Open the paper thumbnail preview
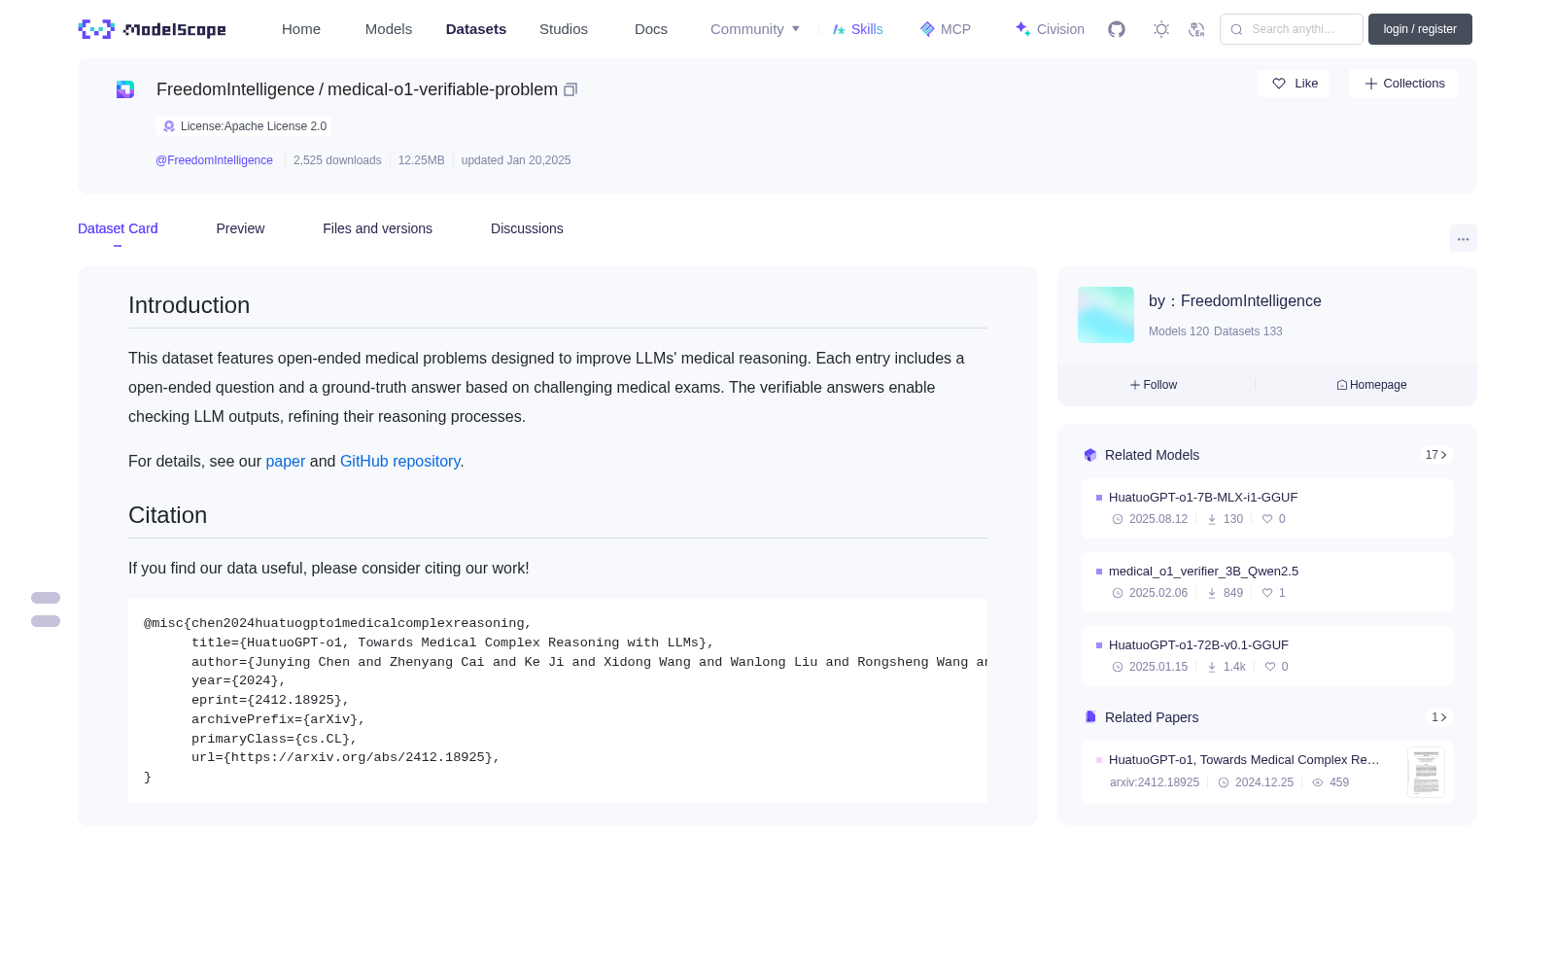Viewport: 1555px width, 972px height. click(x=1426, y=772)
